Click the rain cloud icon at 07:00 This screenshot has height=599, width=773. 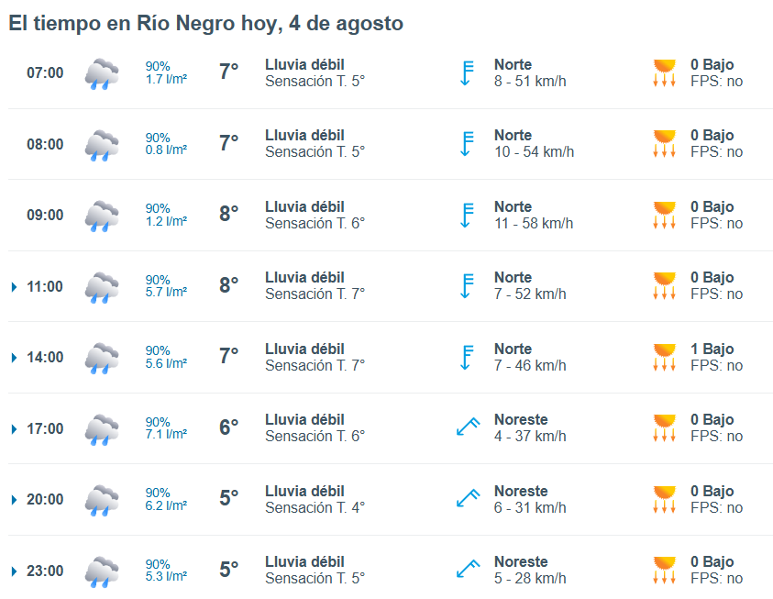(102, 74)
